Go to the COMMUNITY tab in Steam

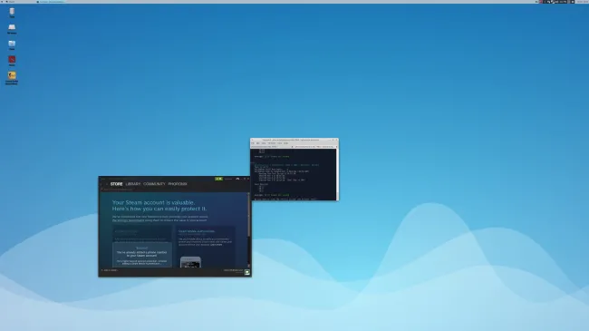[154, 184]
